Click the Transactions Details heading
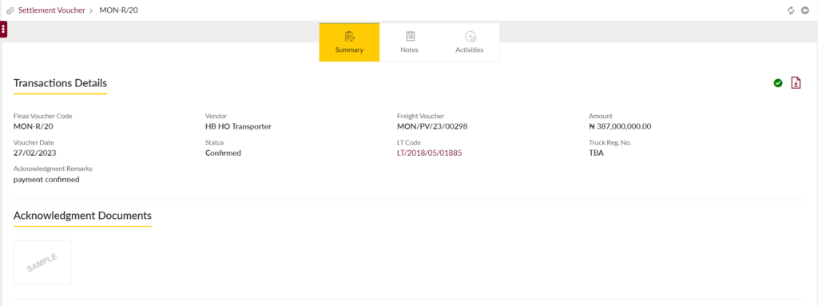The width and height of the screenshot is (818, 306). [61, 83]
